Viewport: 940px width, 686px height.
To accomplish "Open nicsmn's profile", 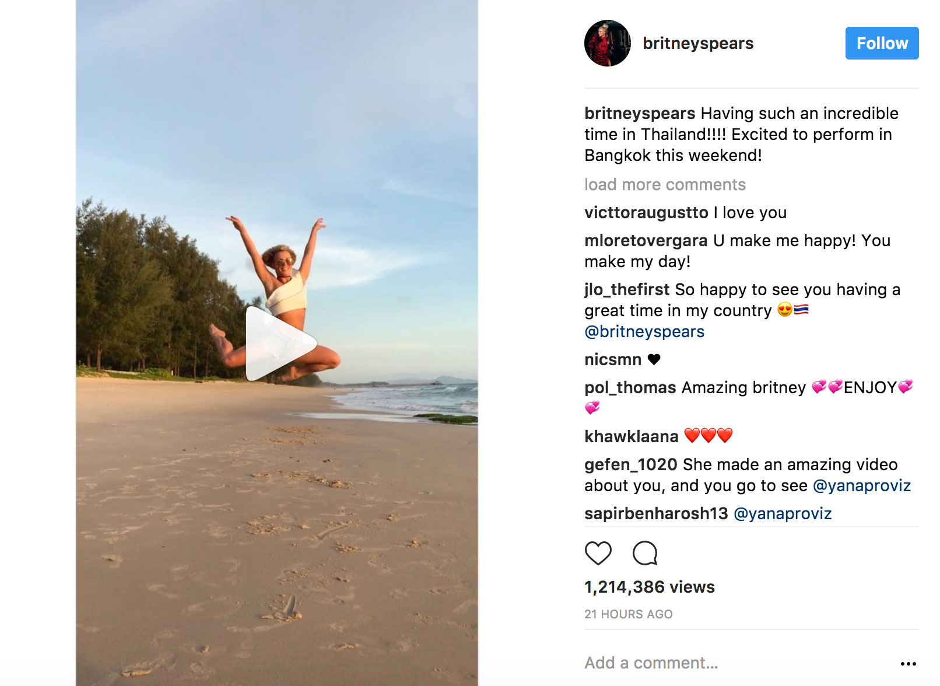I will click(x=613, y=359).
